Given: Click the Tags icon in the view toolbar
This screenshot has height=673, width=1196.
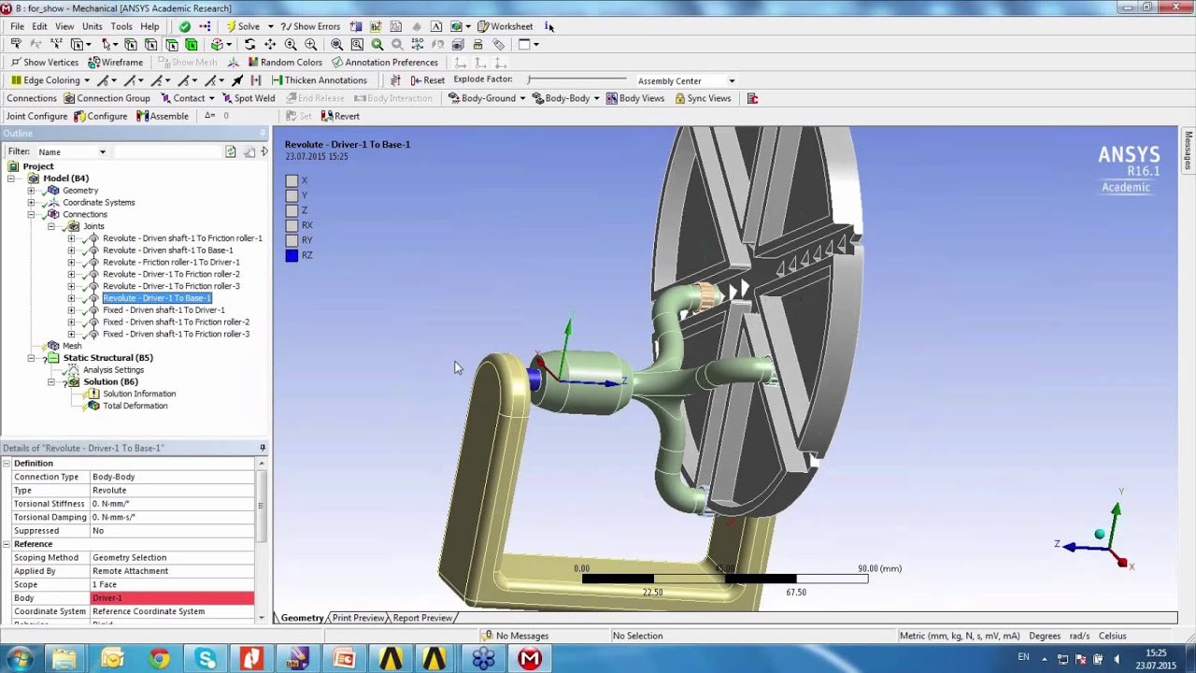Looking at the screenshot, I should tap(498, 44).
